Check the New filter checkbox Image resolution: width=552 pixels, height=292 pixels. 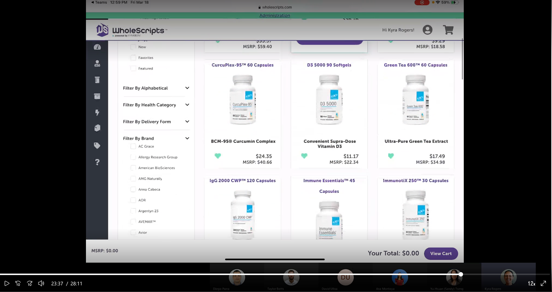pyautogui.click(x=133, y=47)
